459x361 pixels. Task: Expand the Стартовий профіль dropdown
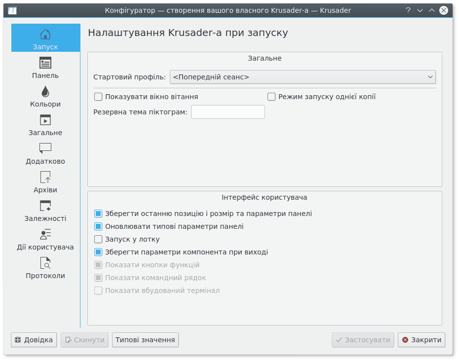303,77
